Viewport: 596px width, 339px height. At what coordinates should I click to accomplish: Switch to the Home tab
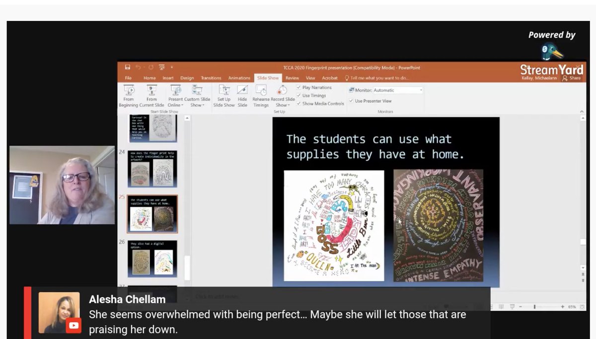click(x=149, y=78)
